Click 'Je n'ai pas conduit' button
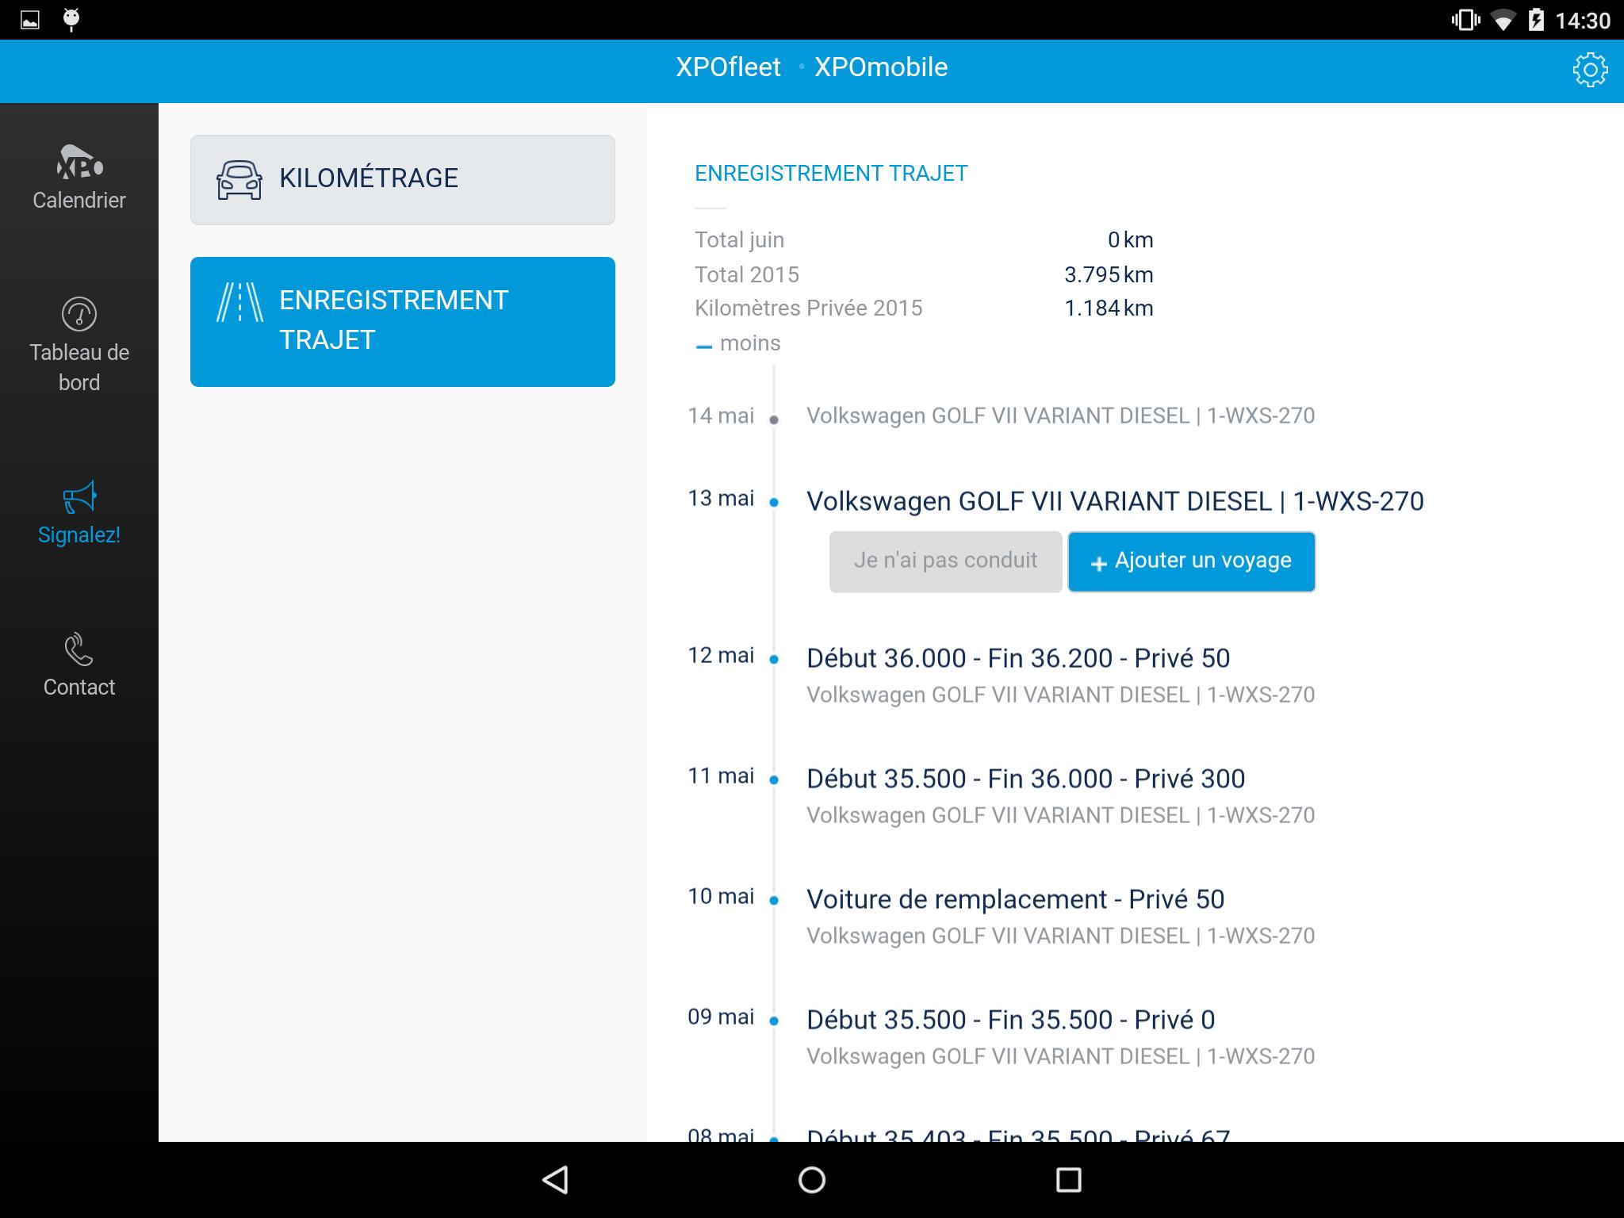The image size is (1624, 1218). click(945, 561)
